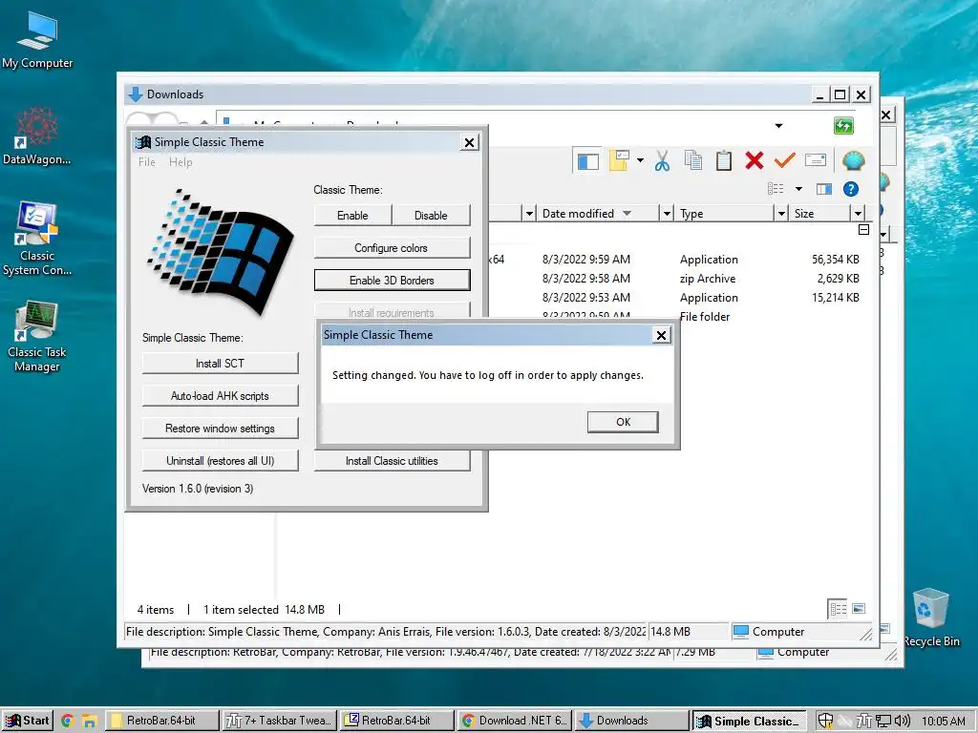
Task: Open filter dropdown left of Date modified column
Action: coord(529,214)
